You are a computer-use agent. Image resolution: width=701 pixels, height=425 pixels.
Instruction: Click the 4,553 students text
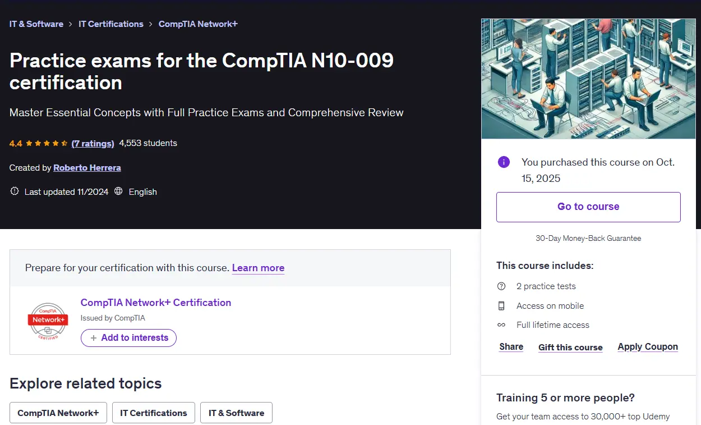tap(148, 143)
